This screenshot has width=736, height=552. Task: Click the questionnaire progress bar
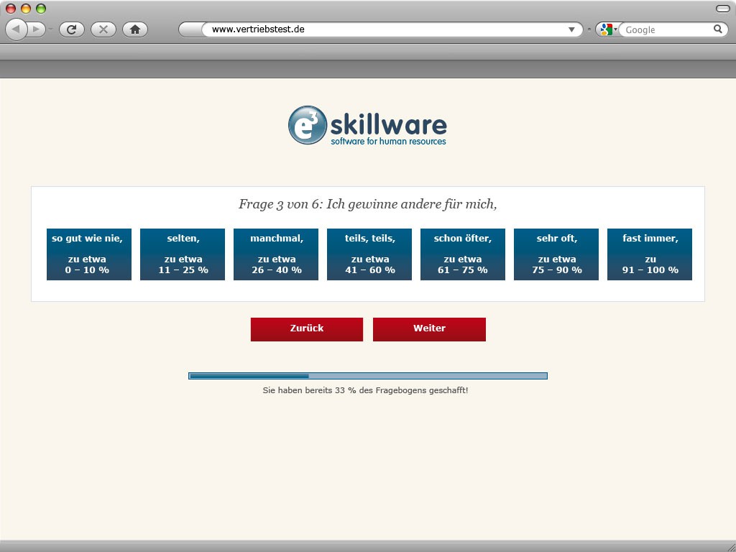[367, 376]
